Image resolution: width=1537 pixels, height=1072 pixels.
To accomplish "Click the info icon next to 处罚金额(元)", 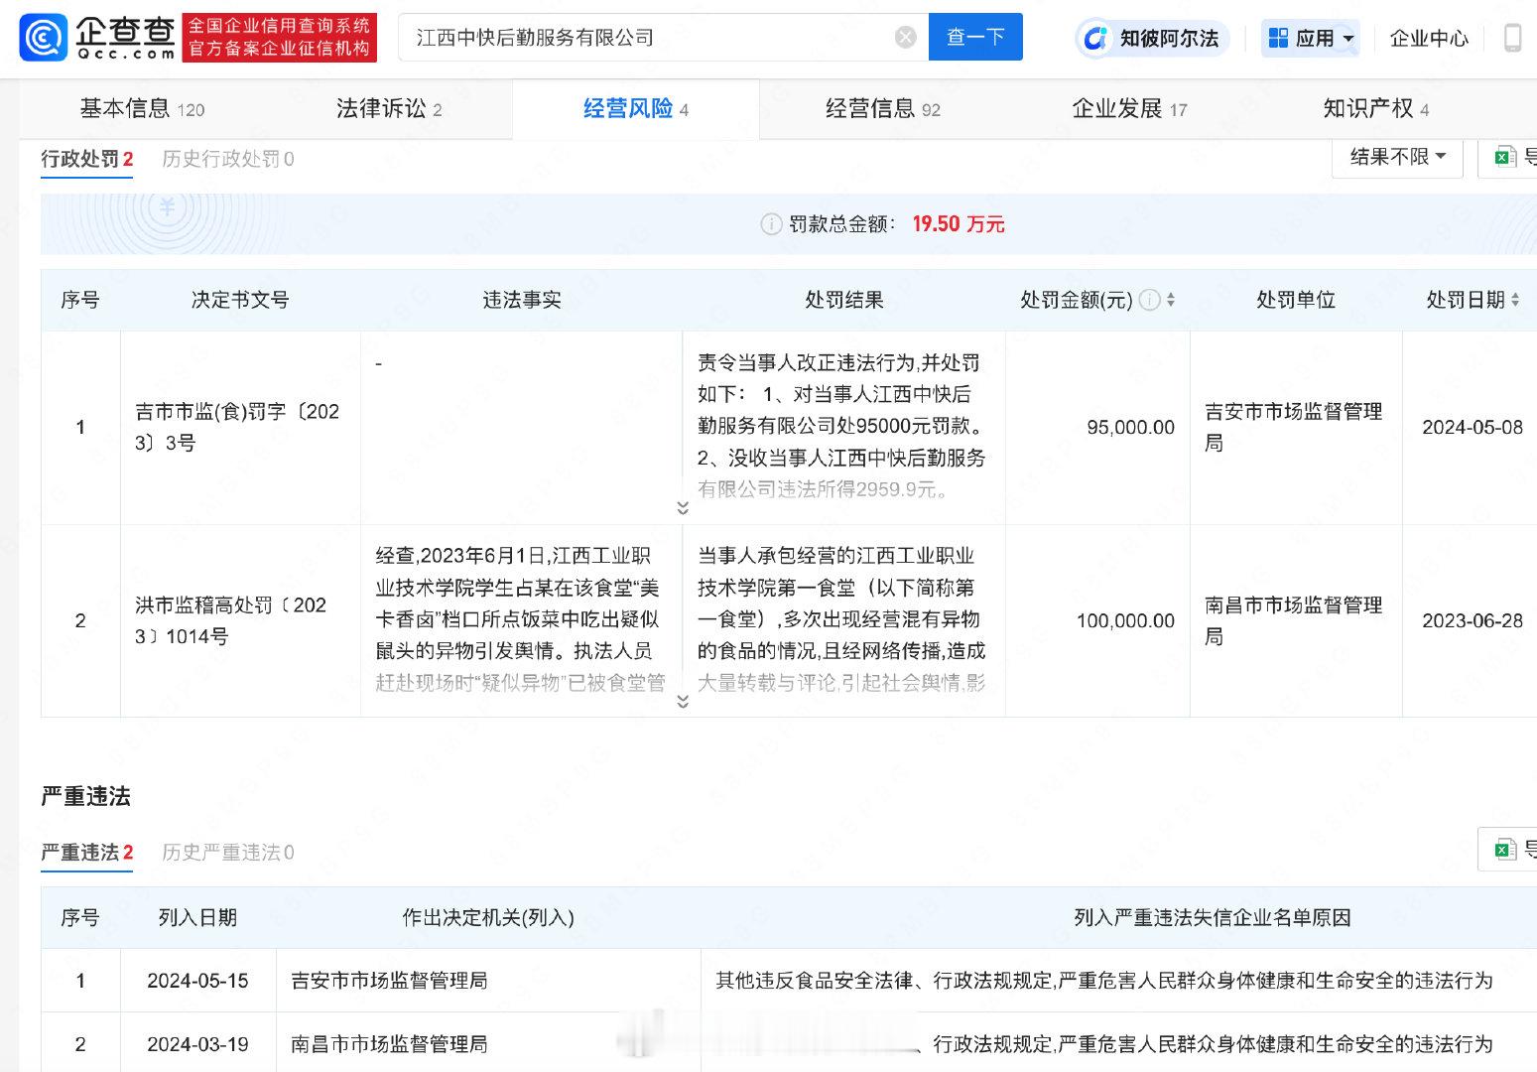I will pyautogui.click(x=1149, y=300).
